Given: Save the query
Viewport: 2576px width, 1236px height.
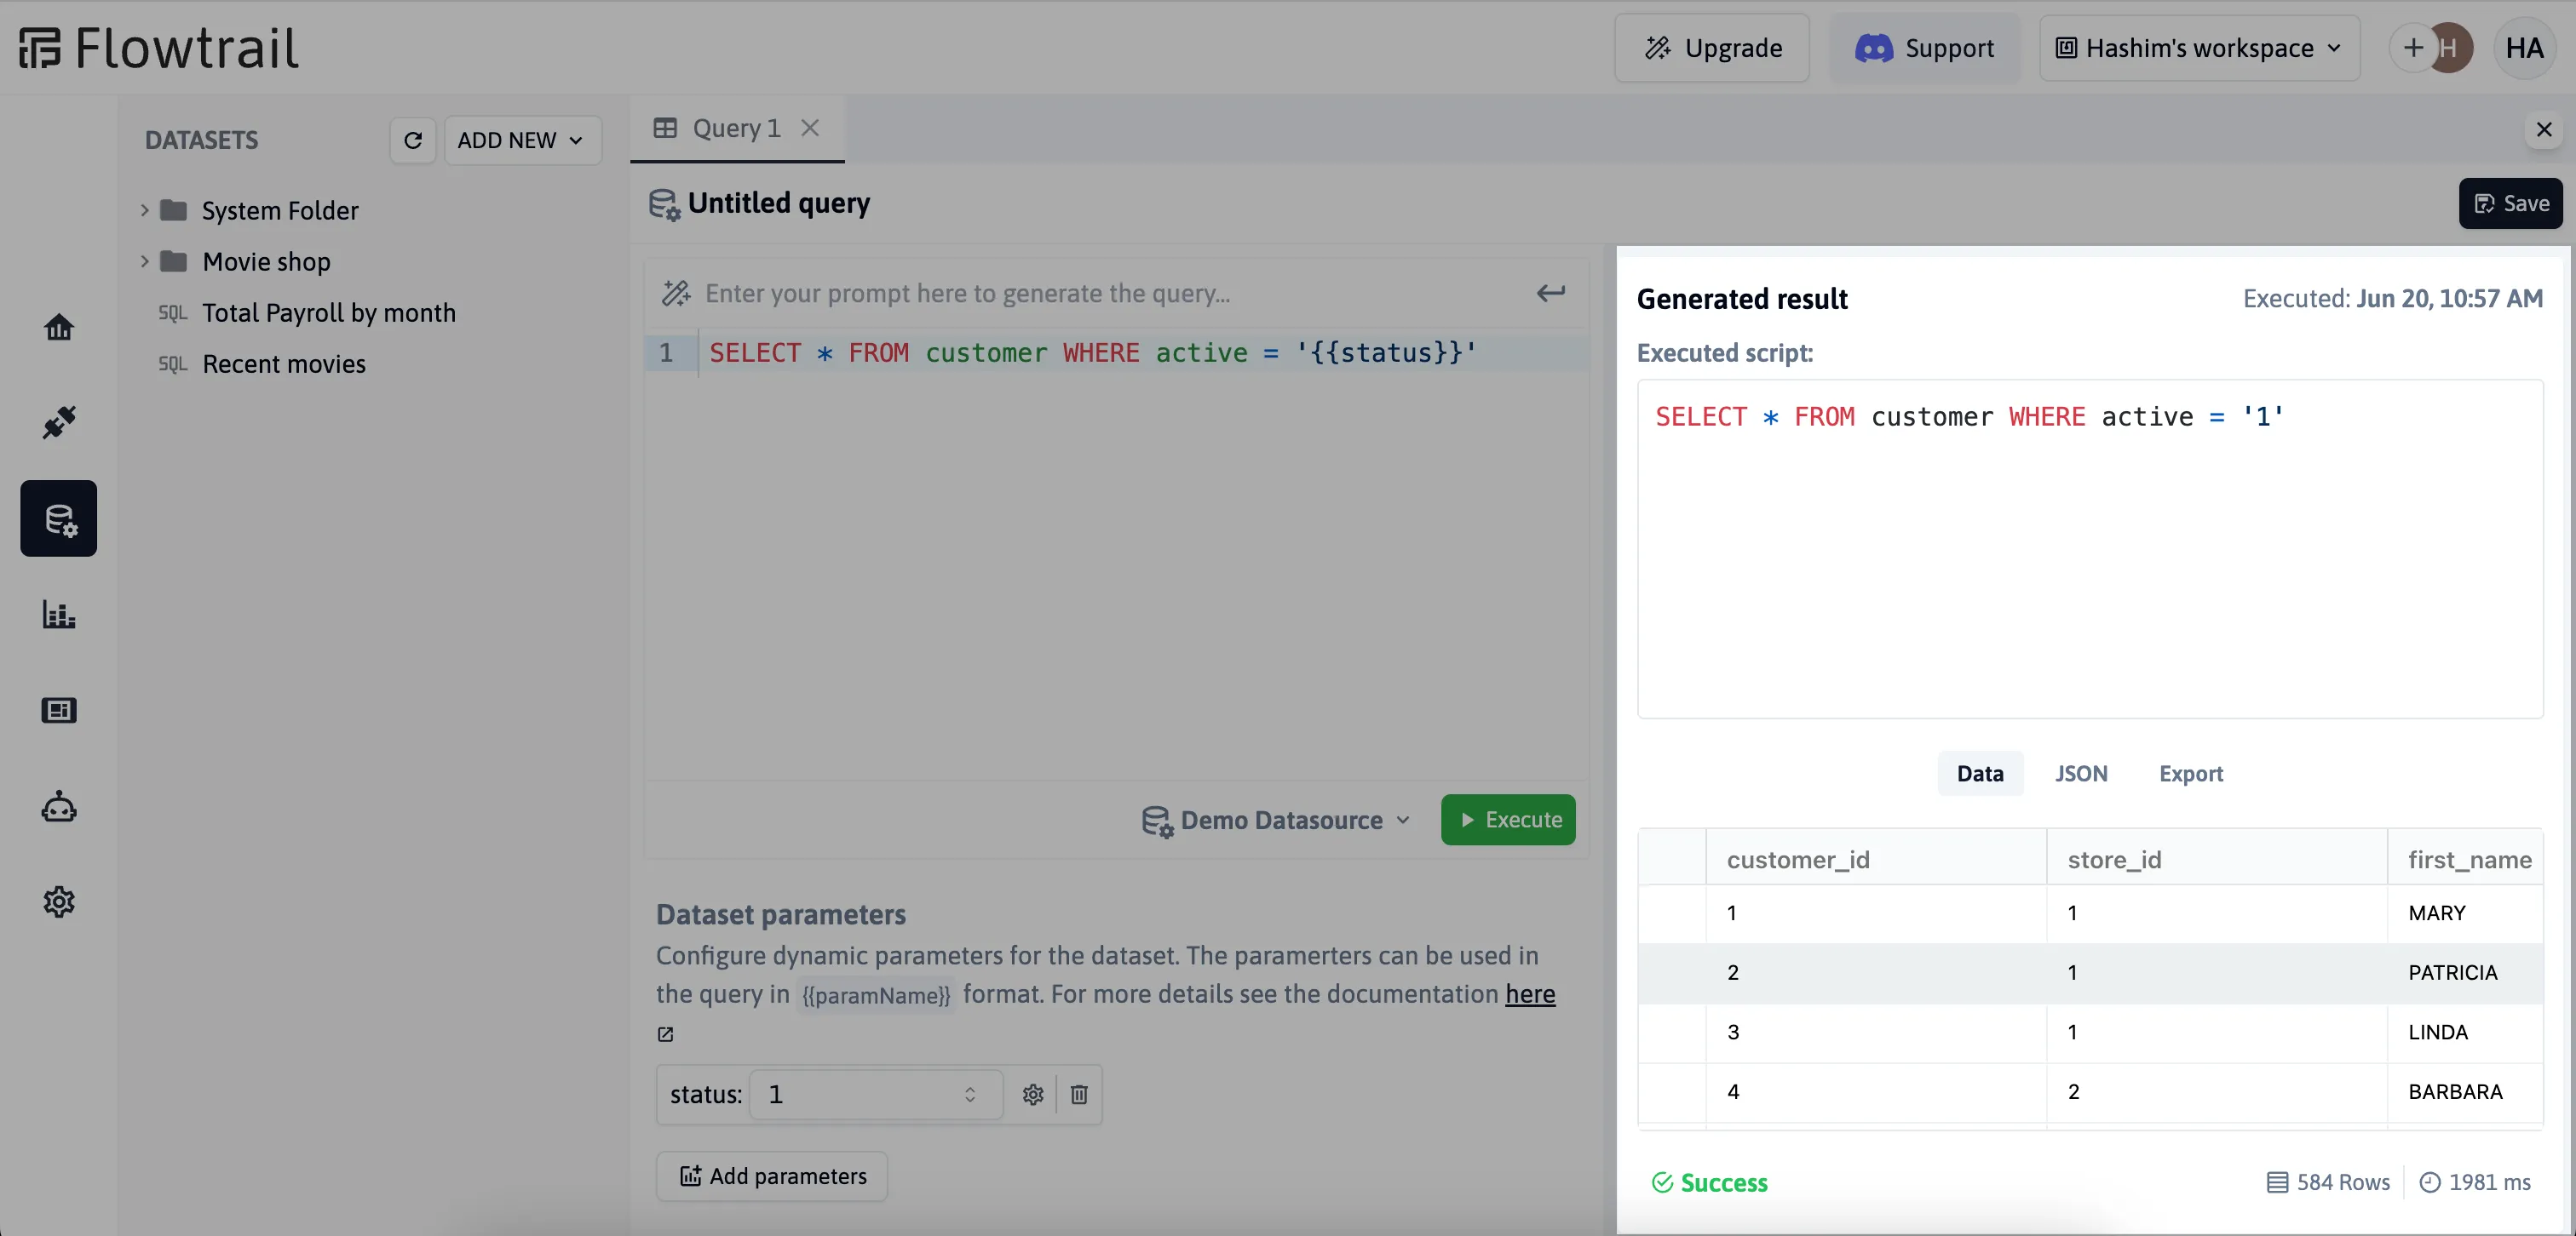Looking at the screenshot, I should point(2510,203).
